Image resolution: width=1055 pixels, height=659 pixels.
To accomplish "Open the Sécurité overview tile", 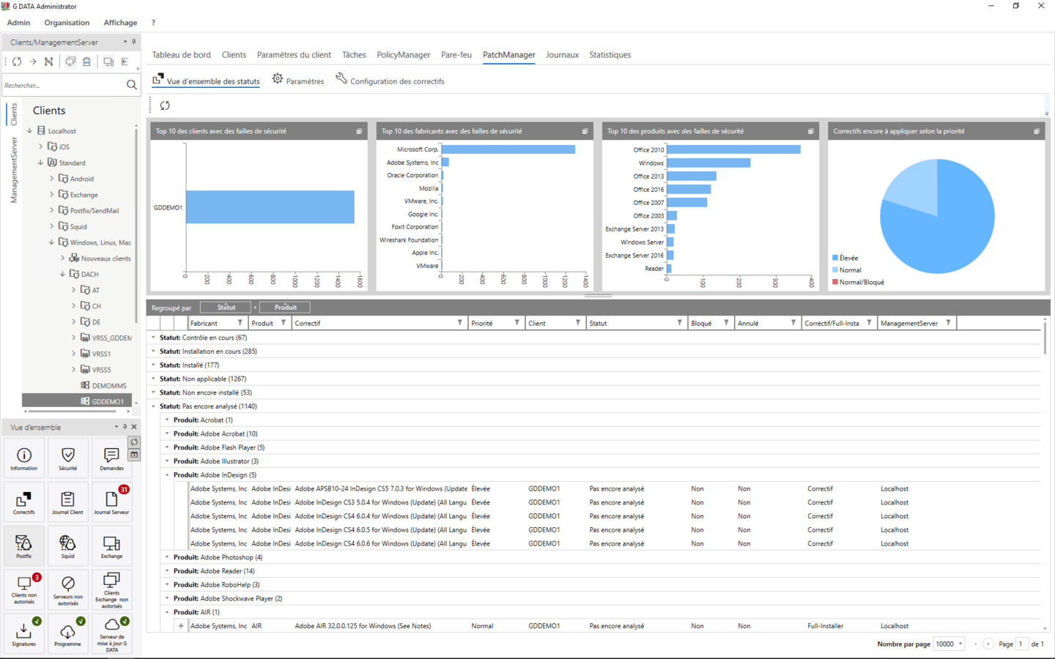I will coord(68,458).
